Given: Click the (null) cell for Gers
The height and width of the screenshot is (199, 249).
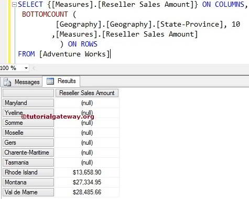Looking at the screenshot, I should 87,143.
